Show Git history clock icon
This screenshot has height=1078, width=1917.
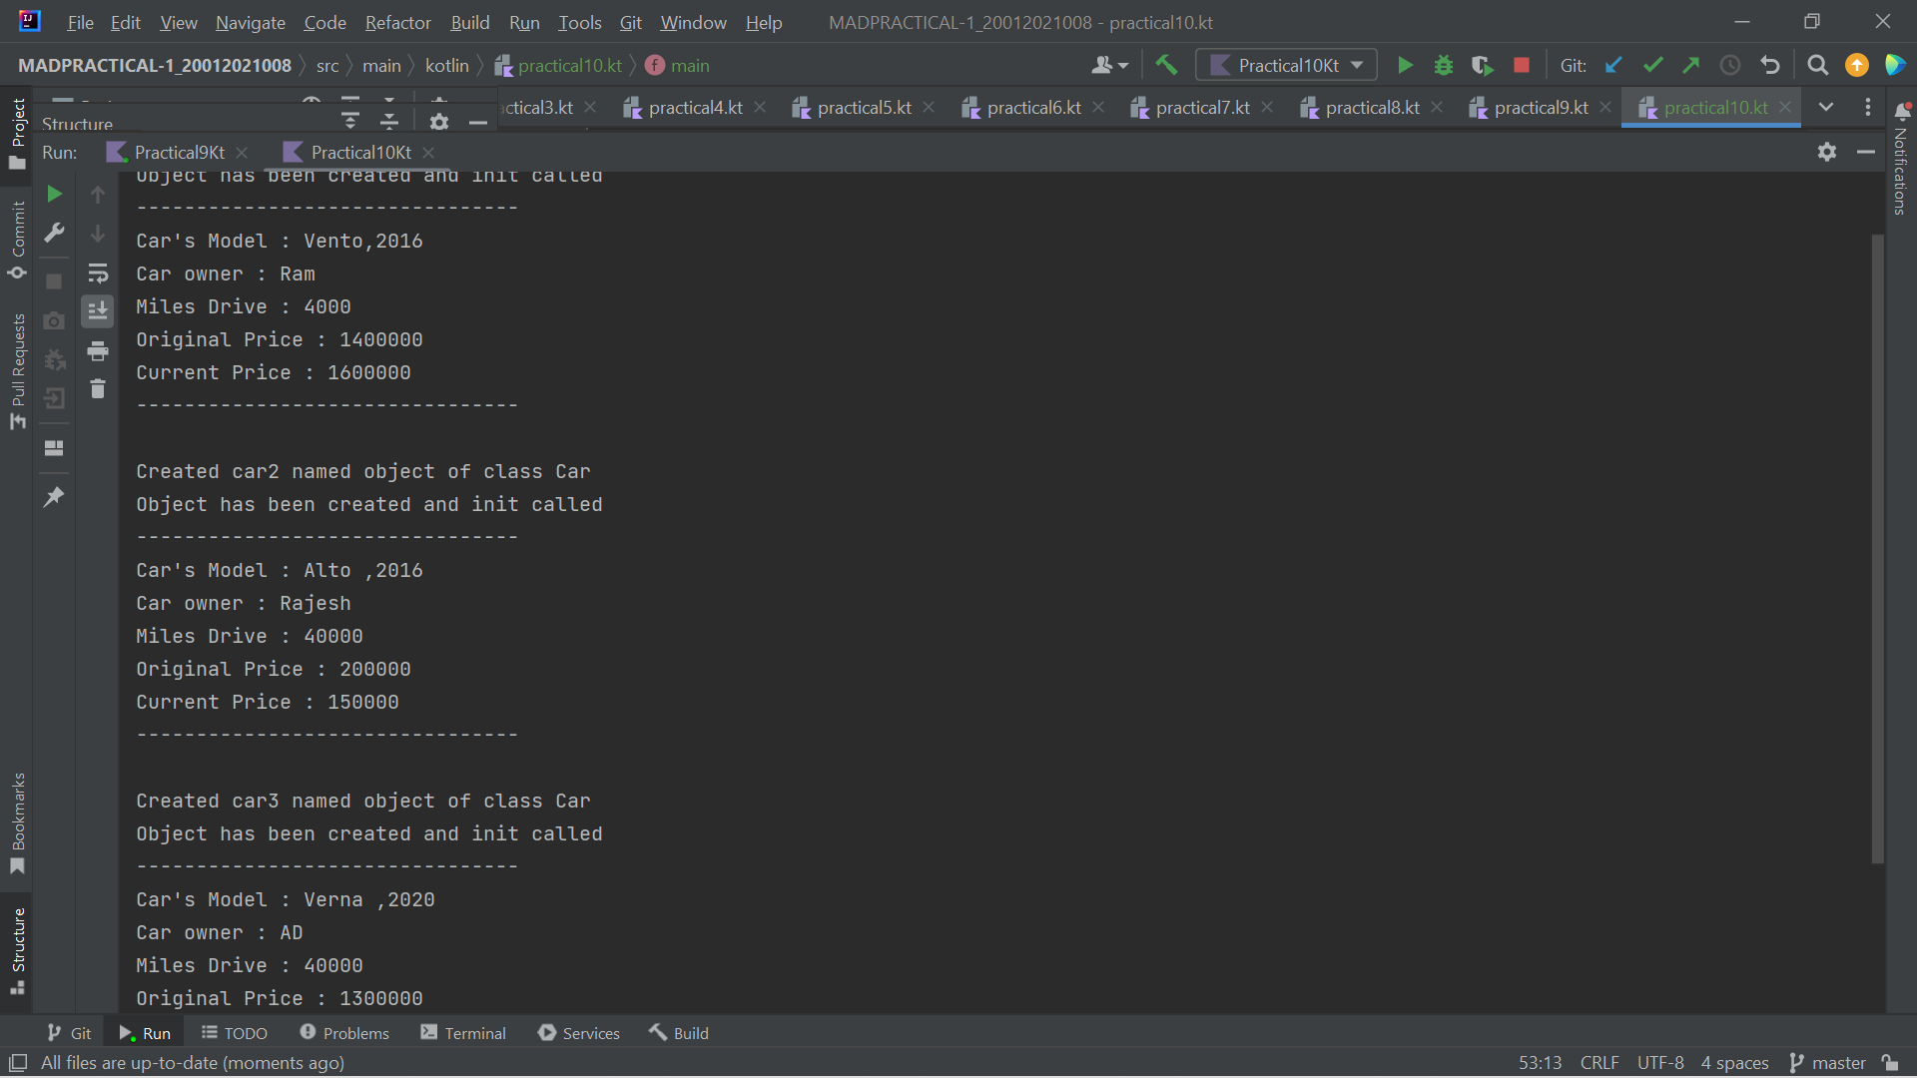[x=1730, y=66]
